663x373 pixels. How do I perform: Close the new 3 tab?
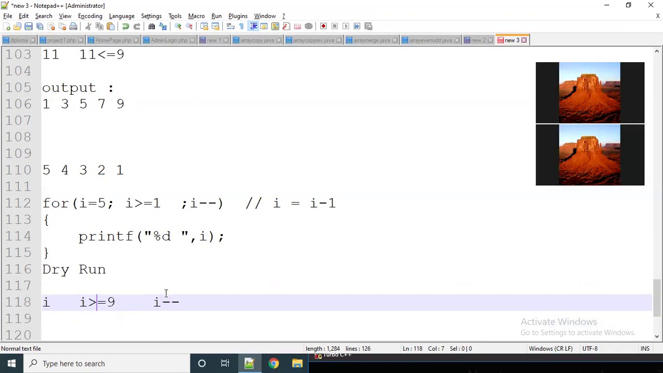click(524, 40)
